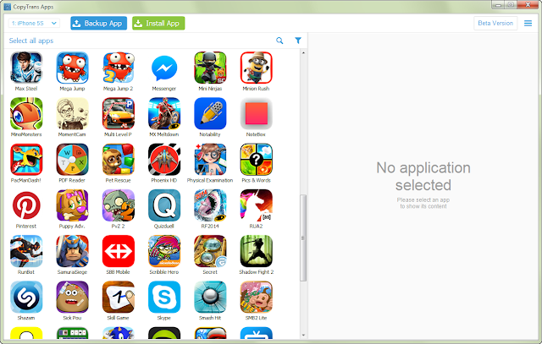
Task: Select the PvZ 2 app icon
Action: [x=119, y=205]
